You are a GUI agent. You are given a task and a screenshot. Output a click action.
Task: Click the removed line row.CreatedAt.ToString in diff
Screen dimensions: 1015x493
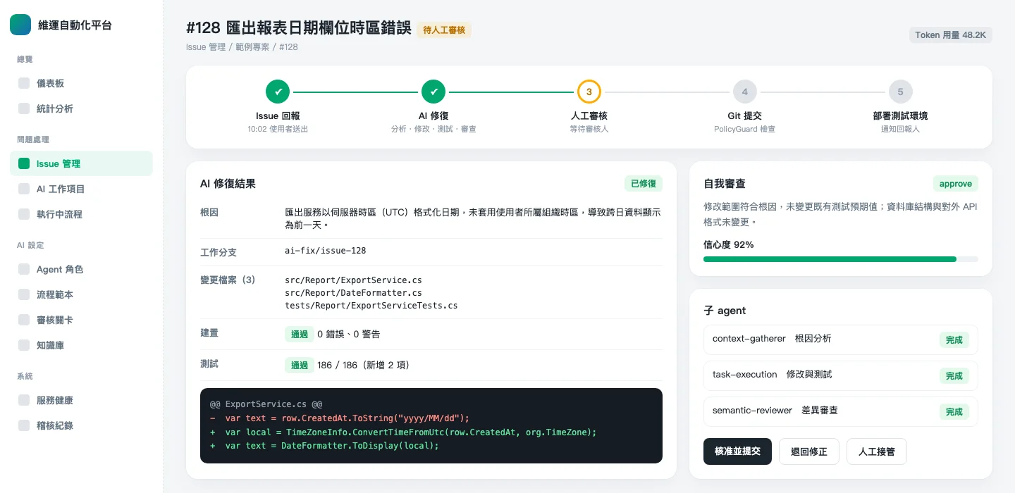340,418
